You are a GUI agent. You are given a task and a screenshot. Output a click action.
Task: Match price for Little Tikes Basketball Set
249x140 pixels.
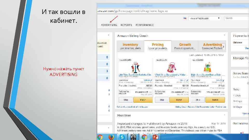click(x=143, y=100)
